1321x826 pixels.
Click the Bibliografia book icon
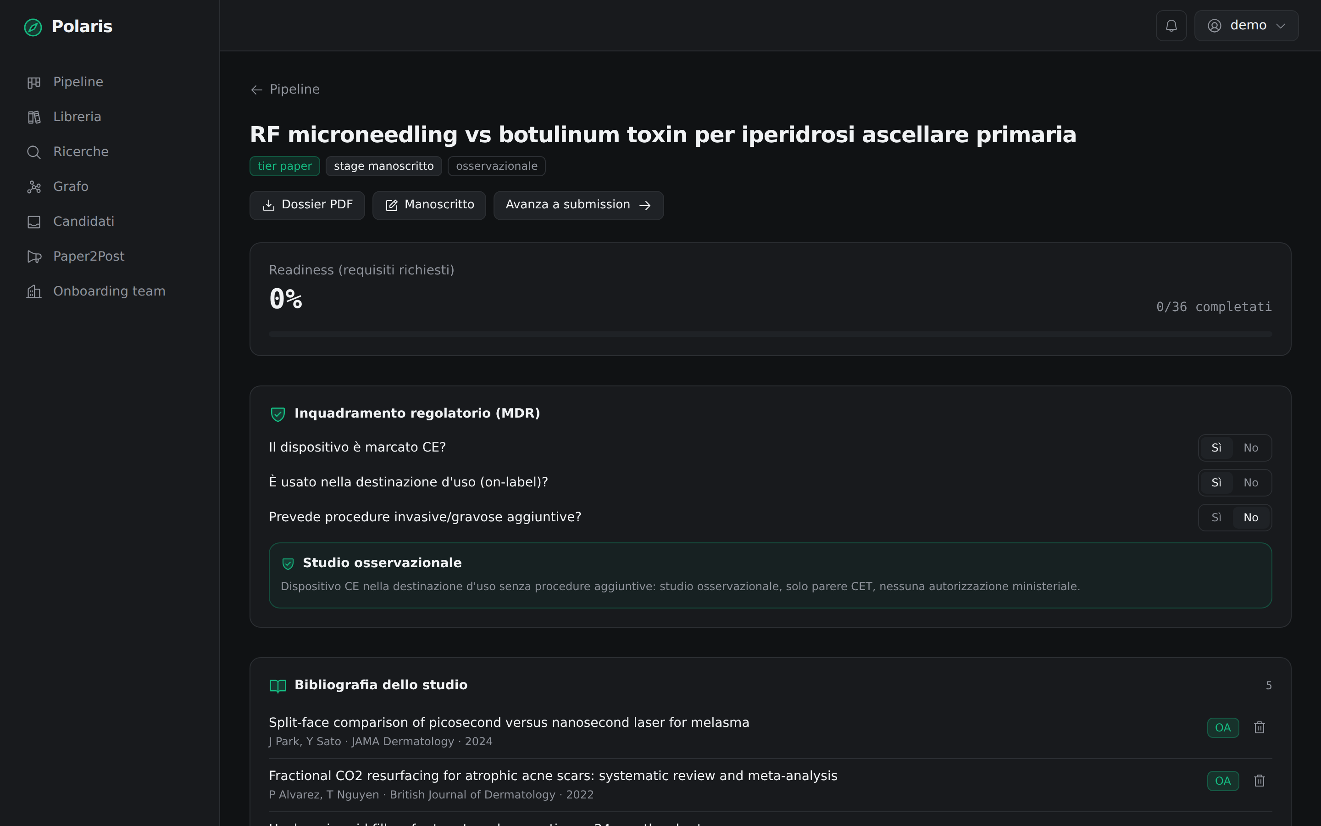(x=278, y=686)
